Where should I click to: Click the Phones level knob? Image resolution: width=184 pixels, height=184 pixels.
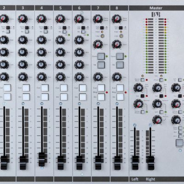tap(157, 120)
